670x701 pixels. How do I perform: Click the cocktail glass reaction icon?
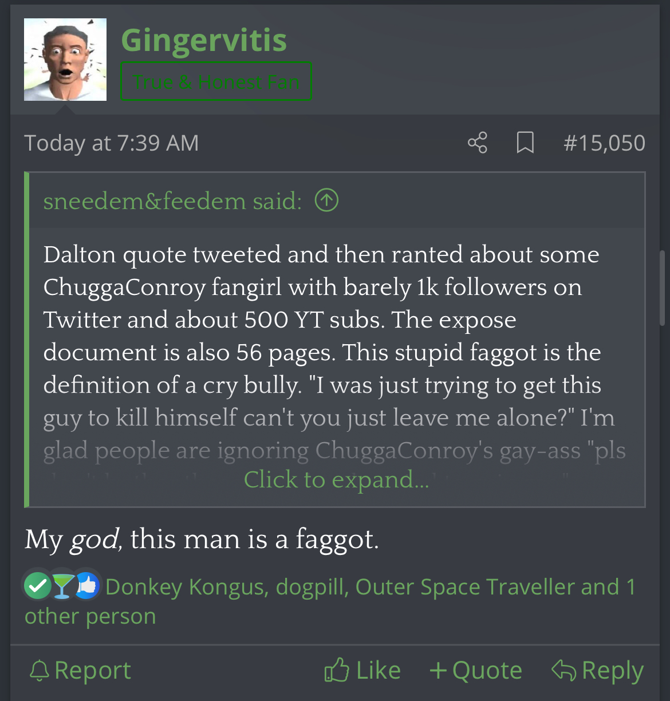point(63,586)
